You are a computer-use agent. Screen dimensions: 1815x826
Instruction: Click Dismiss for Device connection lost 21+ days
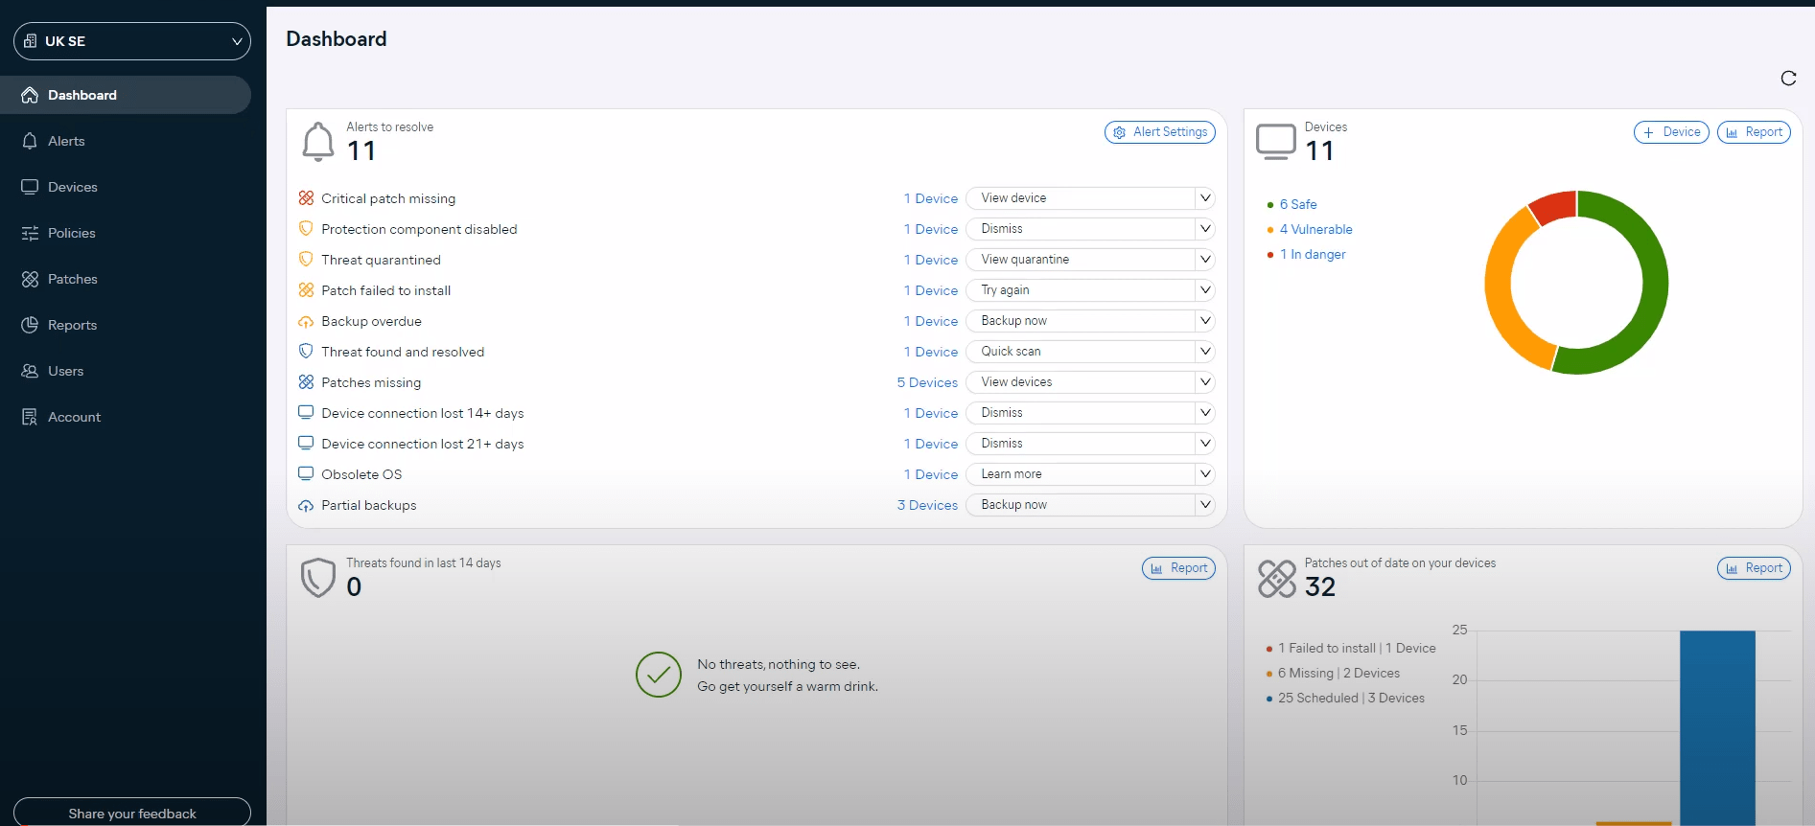[x=1082, y=444]
